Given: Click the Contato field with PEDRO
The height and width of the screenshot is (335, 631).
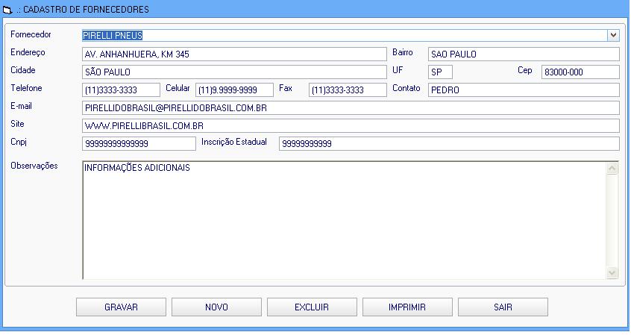Looking at the screenshot, I should [524, 90].
